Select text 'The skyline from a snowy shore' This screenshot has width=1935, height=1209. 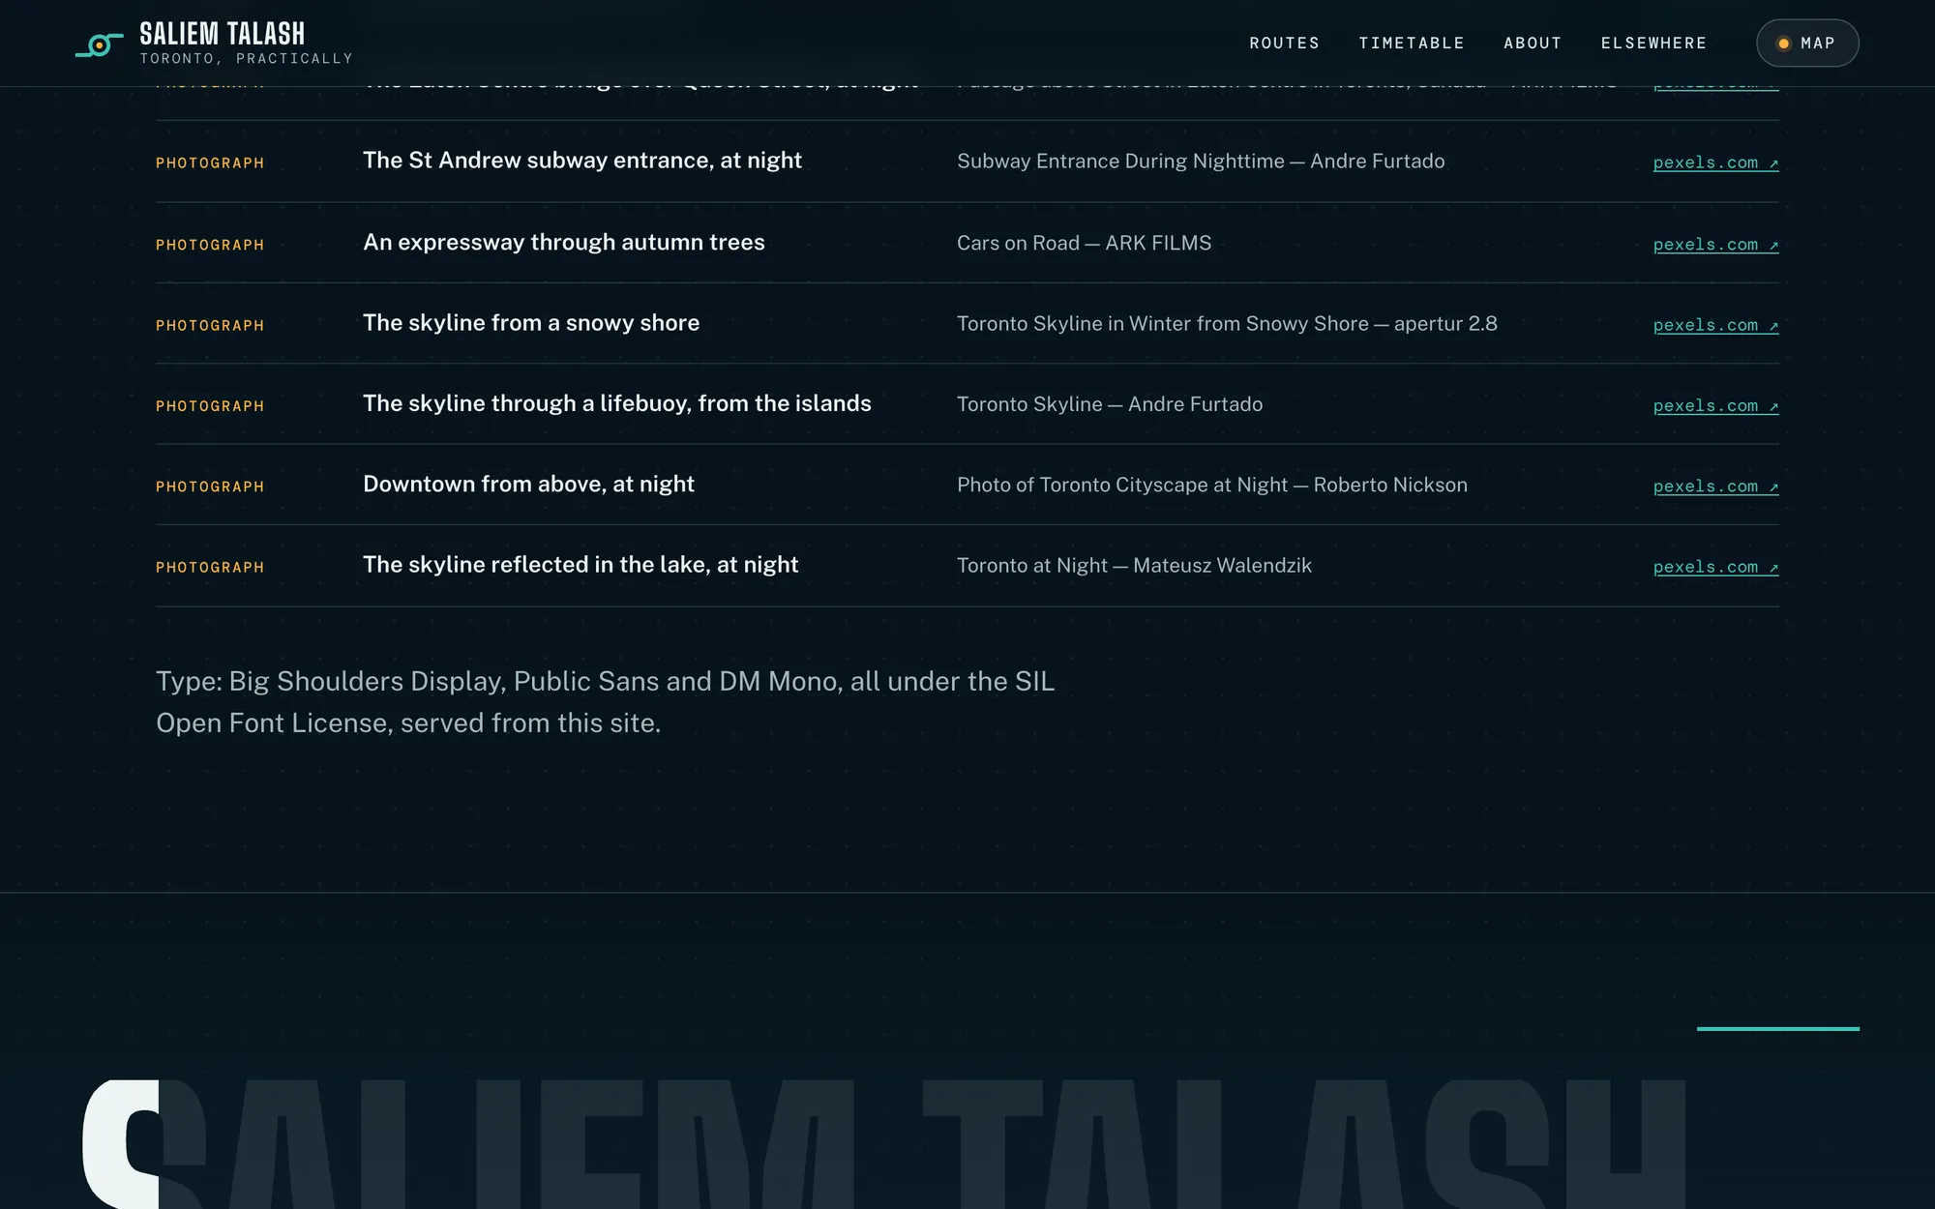(x=531, y=323)
